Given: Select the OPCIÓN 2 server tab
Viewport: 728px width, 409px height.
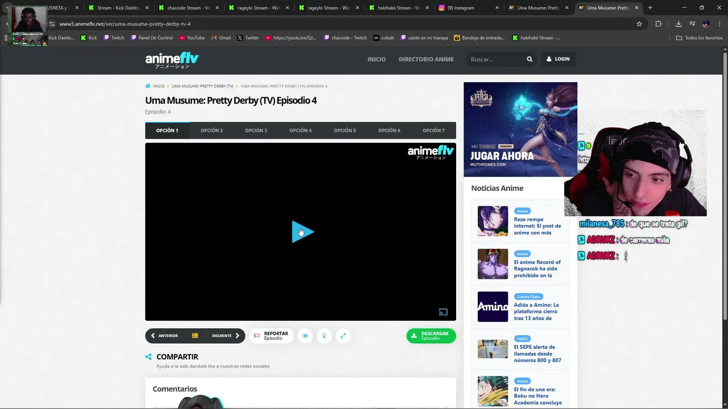Looking at the screenshot, I should 212,130.
